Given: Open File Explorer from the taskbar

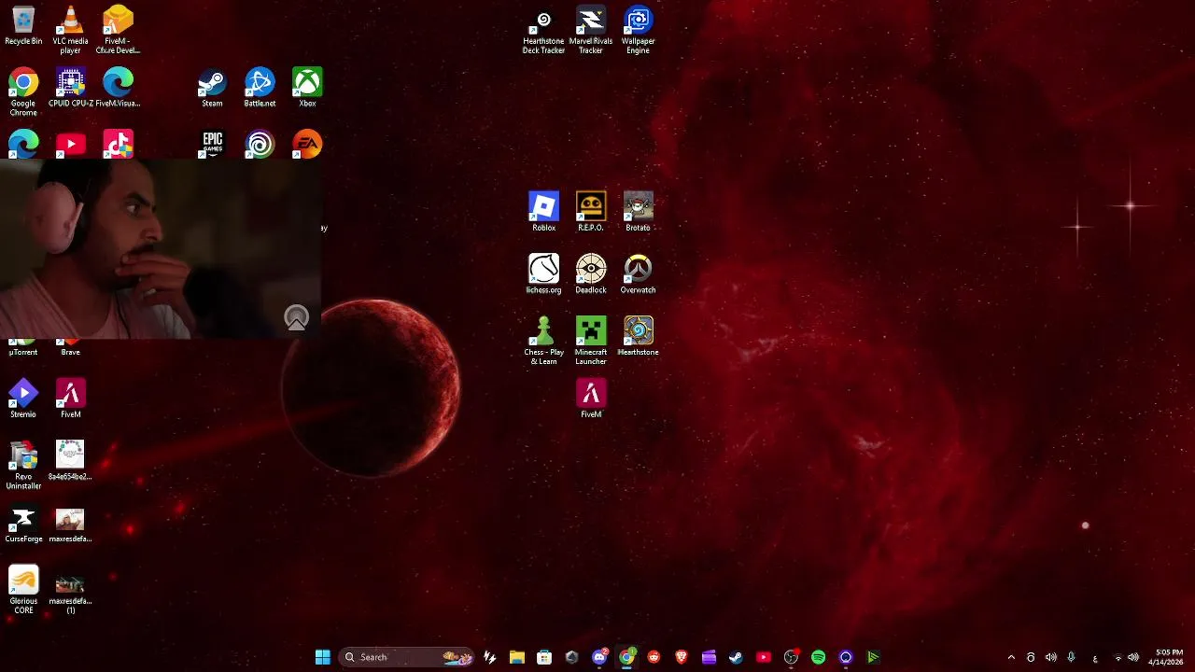Looking at the screenshot, I should (516, 657).
